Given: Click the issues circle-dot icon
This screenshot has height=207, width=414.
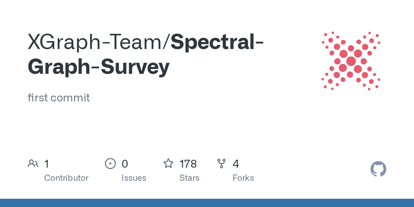Looking at the screenshot, I should coord(110,164).
